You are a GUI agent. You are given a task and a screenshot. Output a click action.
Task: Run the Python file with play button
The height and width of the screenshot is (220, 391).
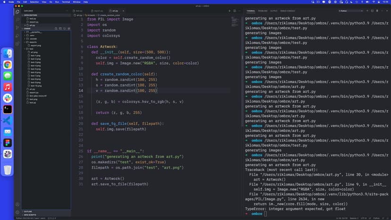tap(229, 10)
